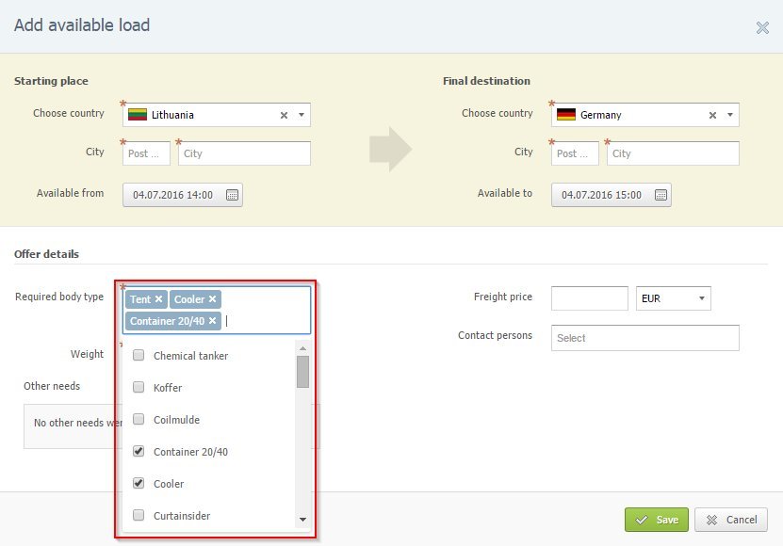Close the Add available load dialog
The image size is (783, 546).
[762, 27]
